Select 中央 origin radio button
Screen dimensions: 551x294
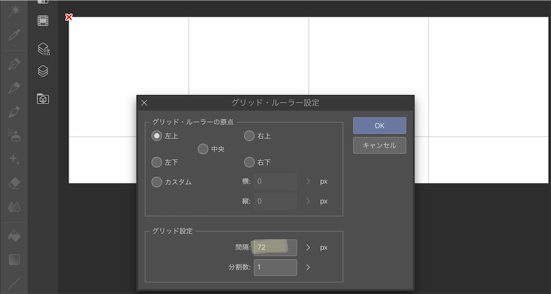[x=203, y=149]
